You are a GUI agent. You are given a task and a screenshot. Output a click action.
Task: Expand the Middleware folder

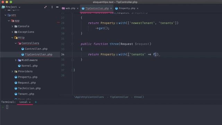point(16,60)
